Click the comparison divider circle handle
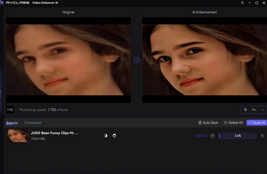 coord(136,60)
